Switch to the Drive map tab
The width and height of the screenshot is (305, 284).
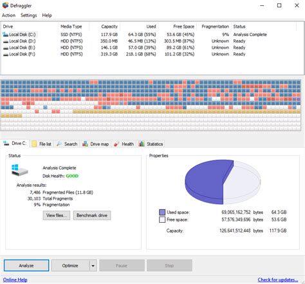(x=96, y=144)
